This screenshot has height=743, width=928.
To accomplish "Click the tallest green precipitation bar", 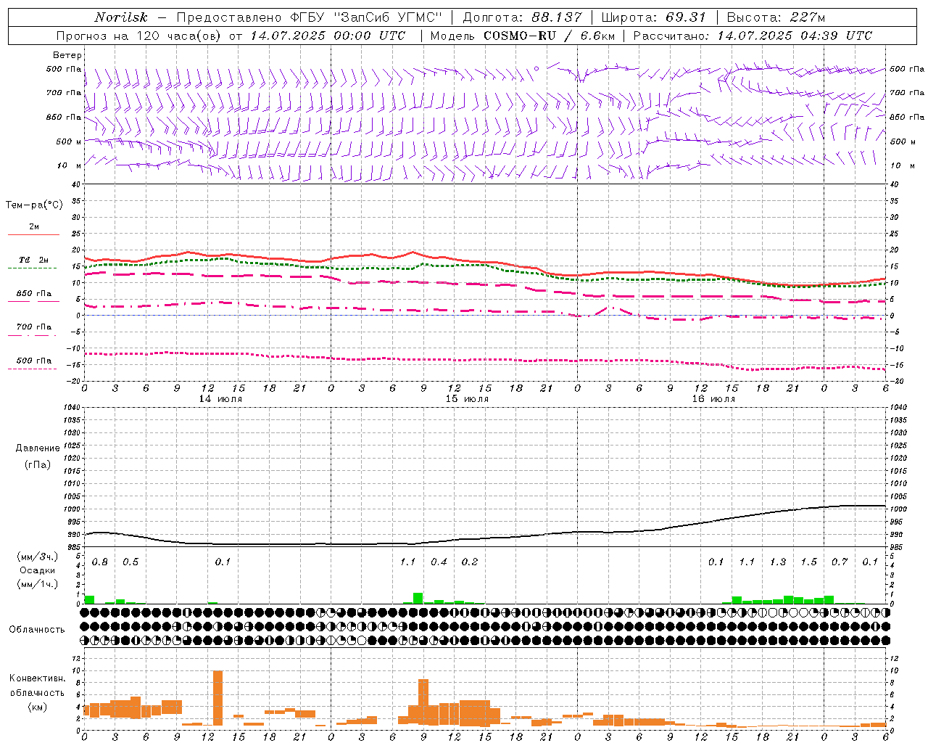I will click(x=418, y=598).
